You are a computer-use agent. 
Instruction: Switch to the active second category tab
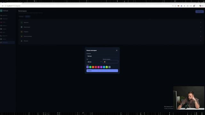click(28, 16)
